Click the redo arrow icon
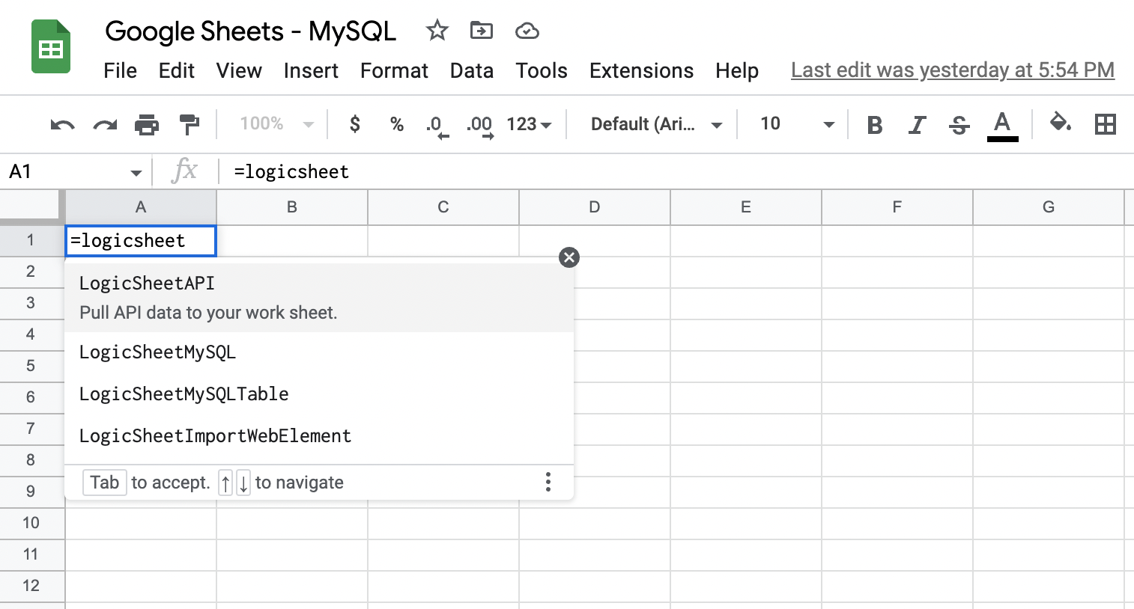 105,124
